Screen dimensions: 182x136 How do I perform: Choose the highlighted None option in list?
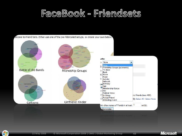pos(117,65)
